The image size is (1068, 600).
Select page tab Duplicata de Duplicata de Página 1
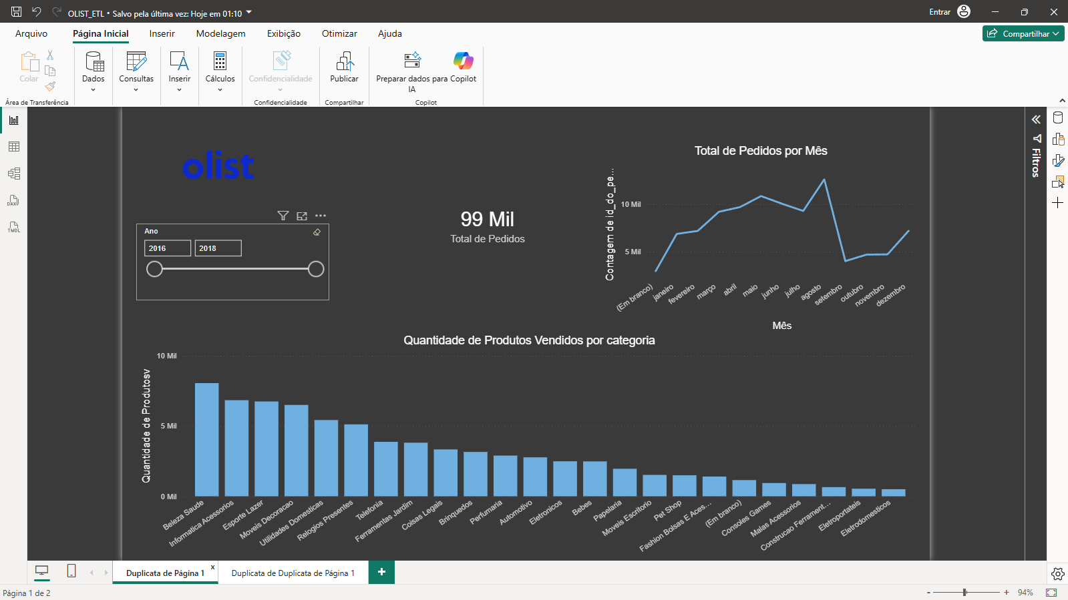point(293,573)
